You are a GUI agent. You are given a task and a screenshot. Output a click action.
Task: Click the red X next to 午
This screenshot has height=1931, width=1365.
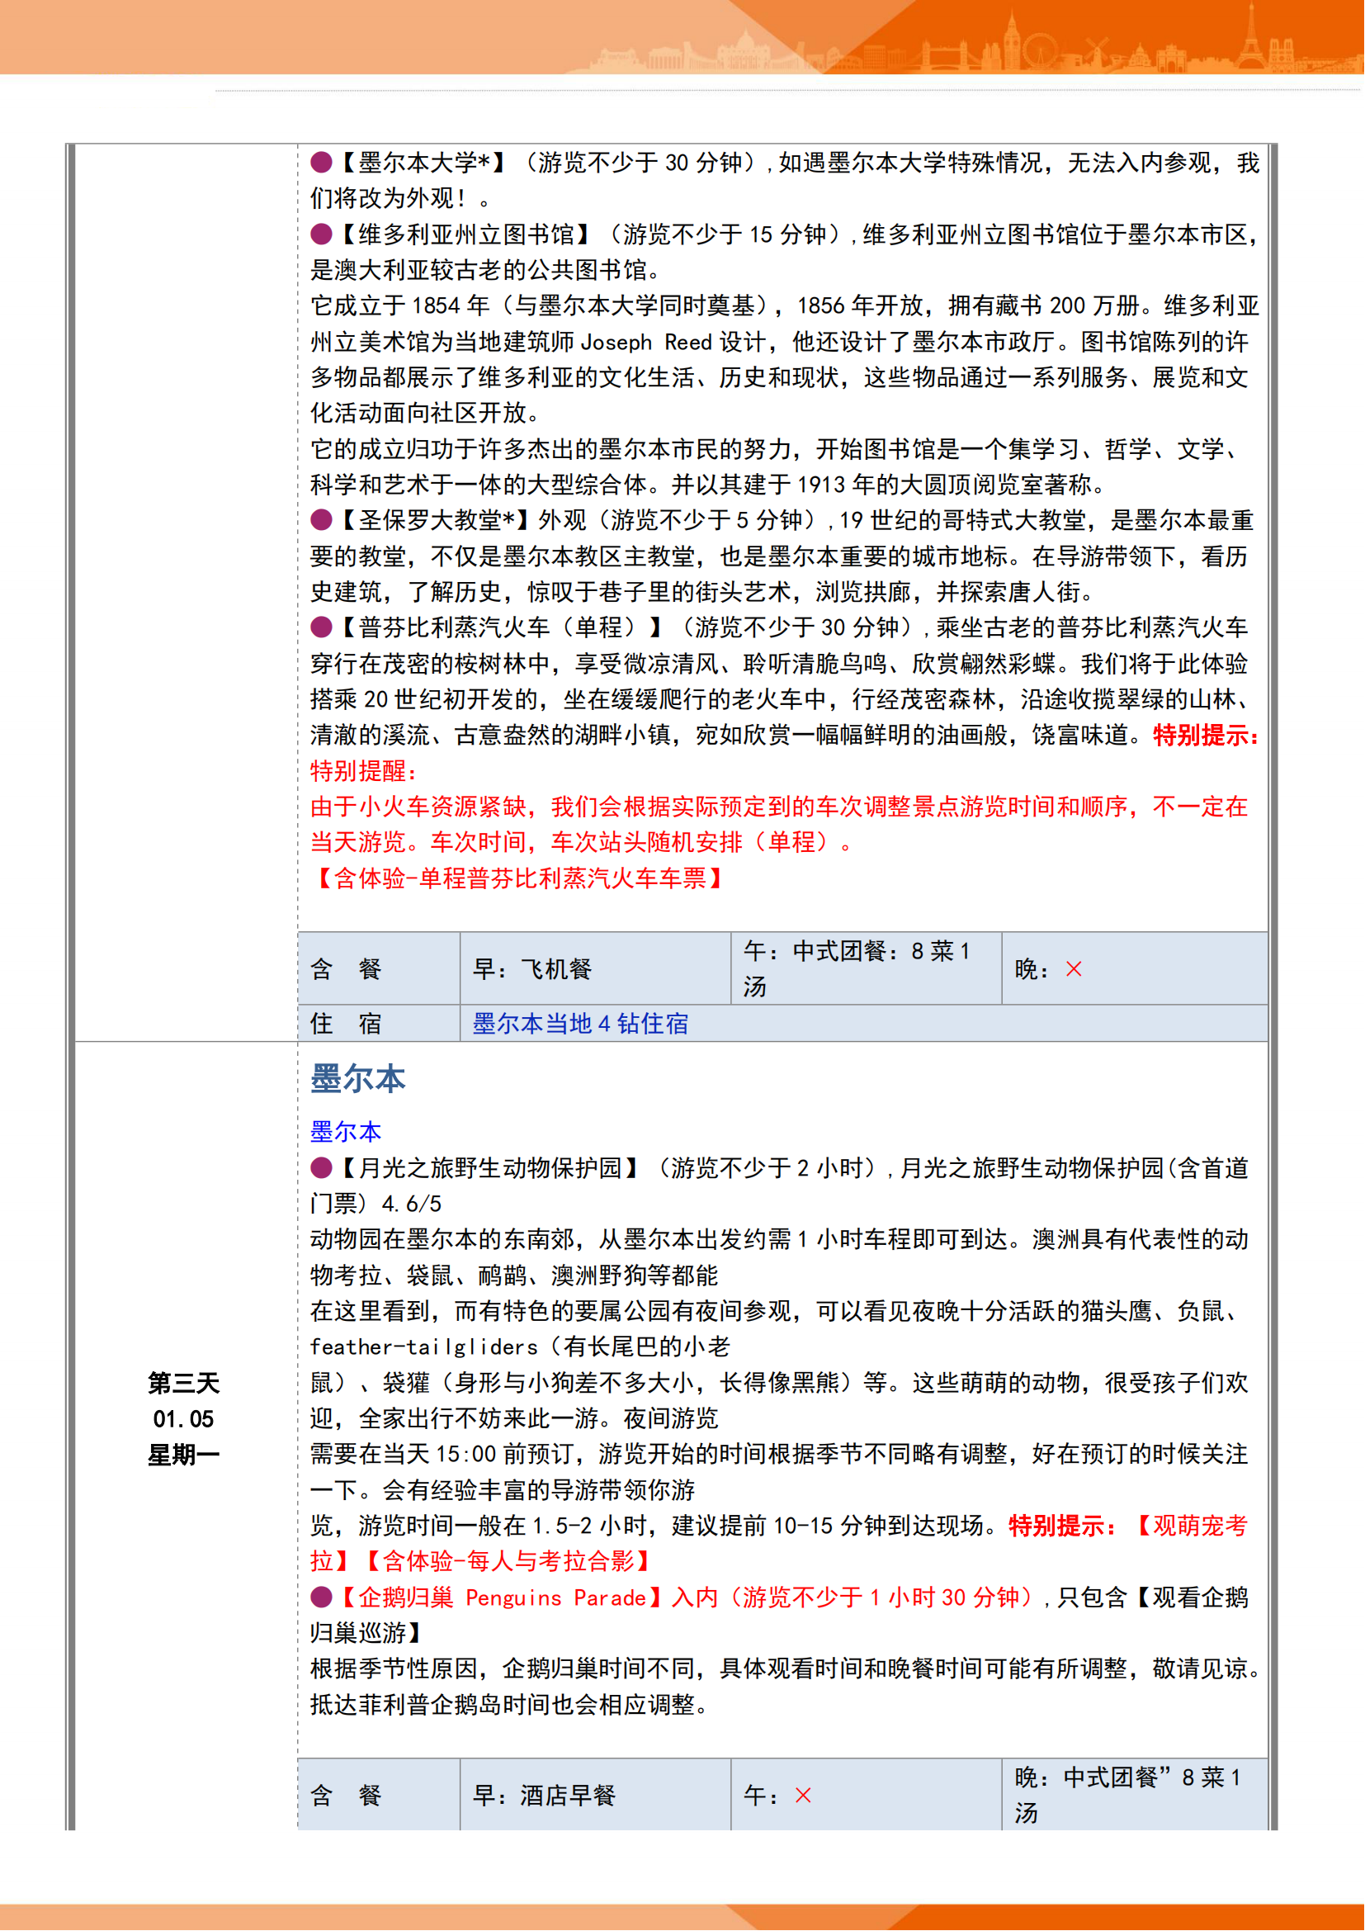click(x=803, y=1796)
